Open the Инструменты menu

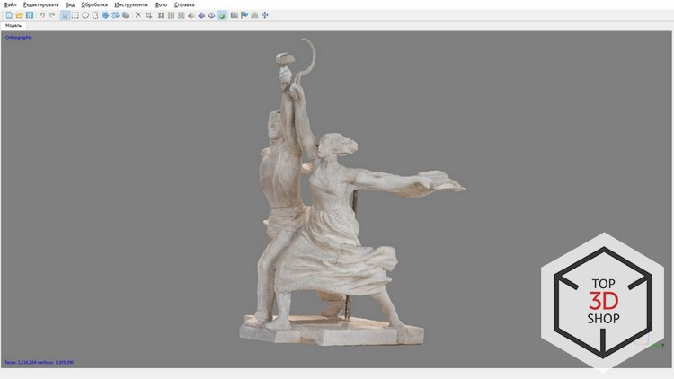[x=131, y=4]
